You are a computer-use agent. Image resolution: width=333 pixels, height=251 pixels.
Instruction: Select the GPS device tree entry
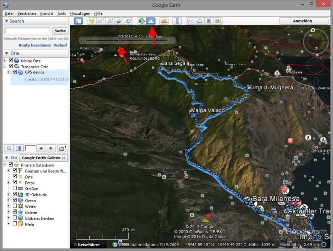coord(35,72)
